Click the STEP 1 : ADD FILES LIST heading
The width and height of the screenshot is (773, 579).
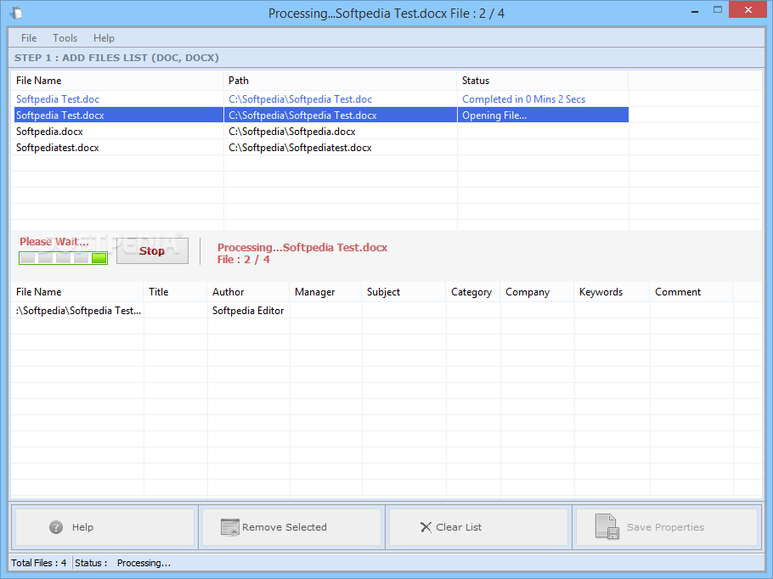[116, 58]
